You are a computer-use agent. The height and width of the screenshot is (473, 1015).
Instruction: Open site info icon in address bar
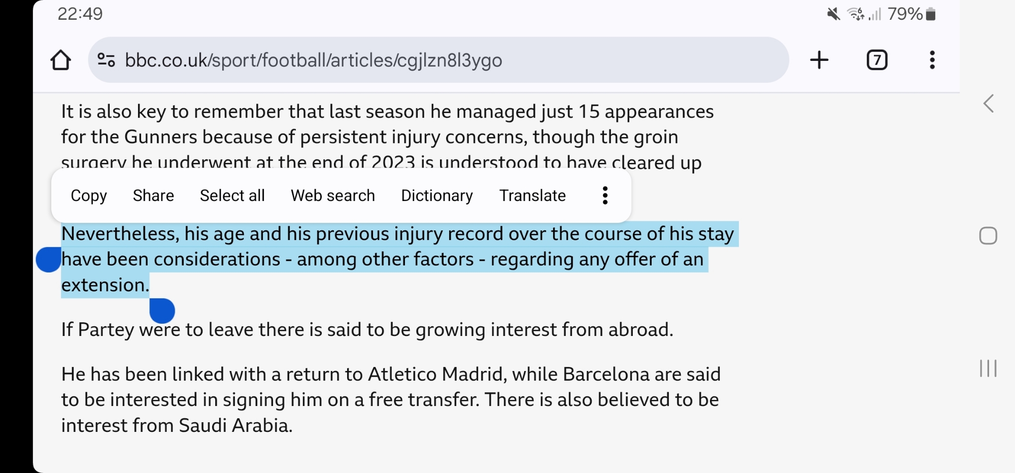pos(106,60)
